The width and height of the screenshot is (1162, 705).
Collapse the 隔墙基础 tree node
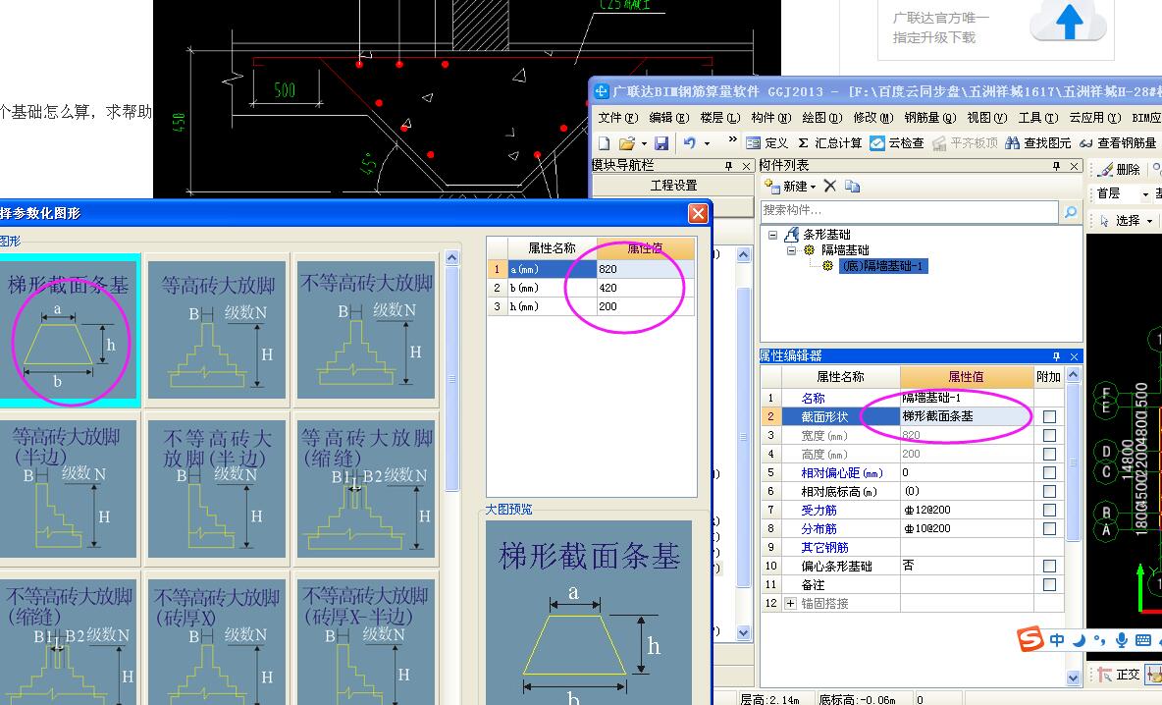click(x=791, y=250)
